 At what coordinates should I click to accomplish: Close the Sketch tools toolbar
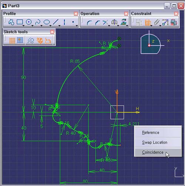point(52,32)
